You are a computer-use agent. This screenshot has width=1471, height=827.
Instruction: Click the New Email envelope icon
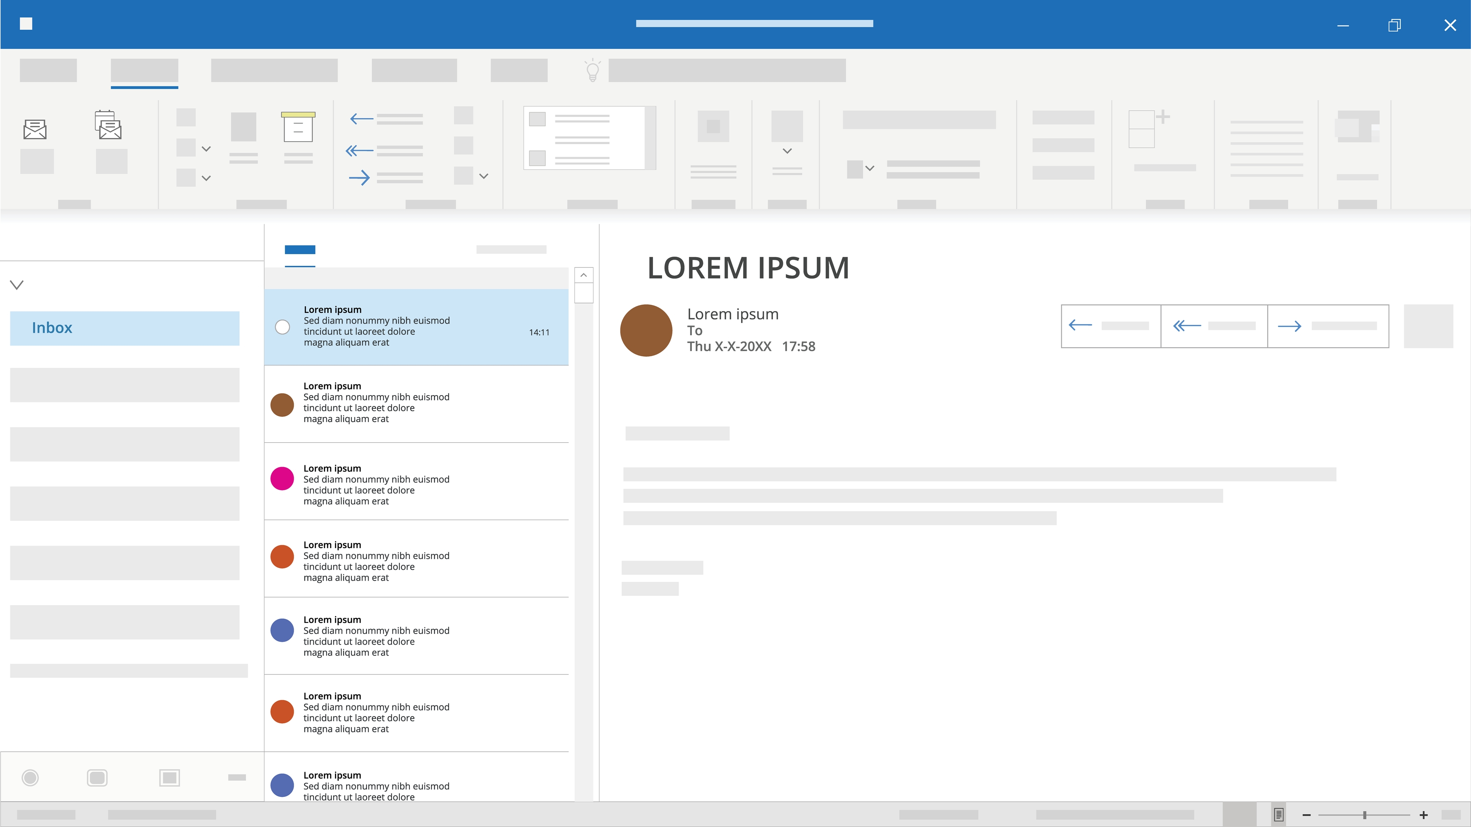35,129
